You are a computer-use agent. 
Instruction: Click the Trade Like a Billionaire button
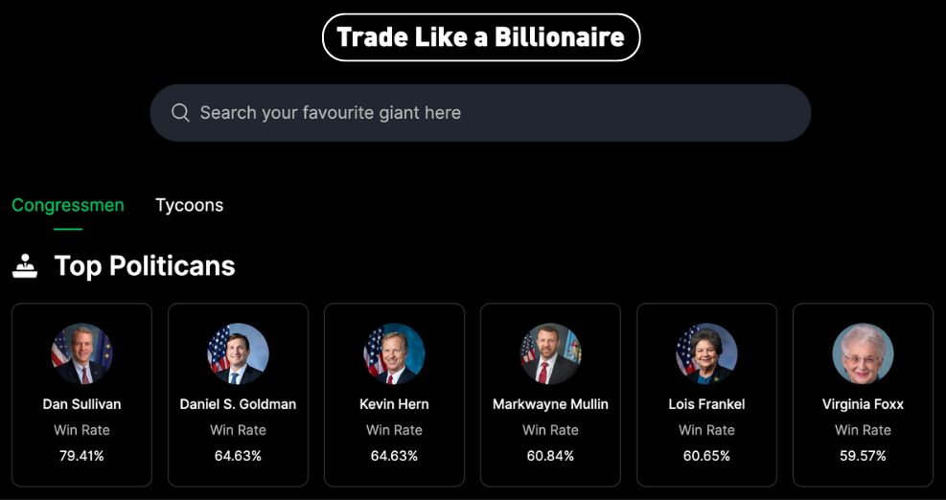(481, 37)
